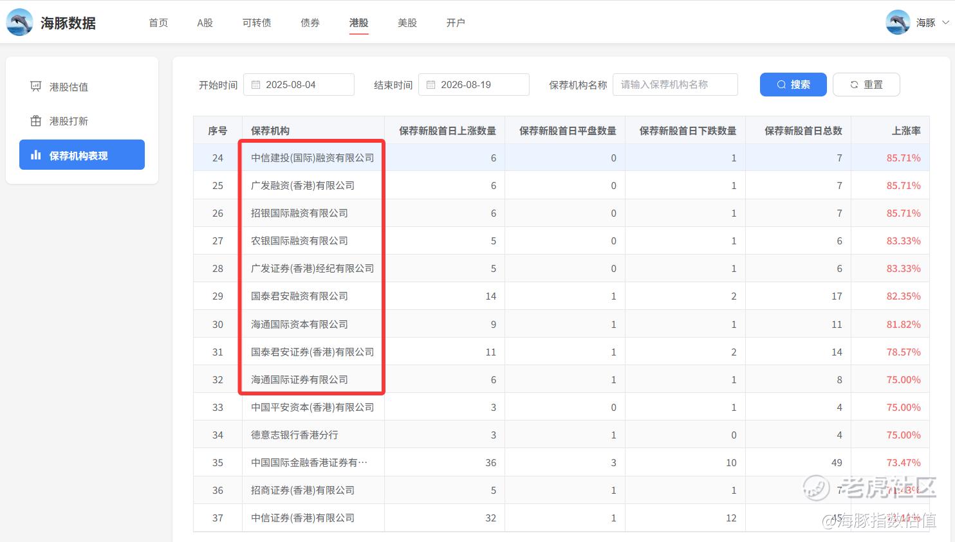Viewport: 955px width, 542px height.
Task: Click the 保荐机构表现 bar chart icon
Action: 36,155
